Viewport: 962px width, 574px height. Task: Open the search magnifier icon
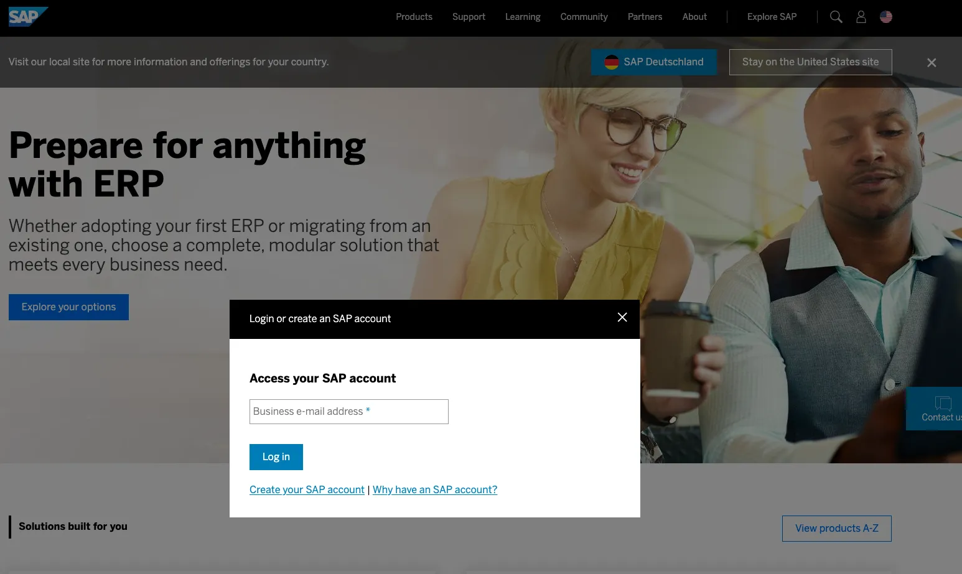836,17
